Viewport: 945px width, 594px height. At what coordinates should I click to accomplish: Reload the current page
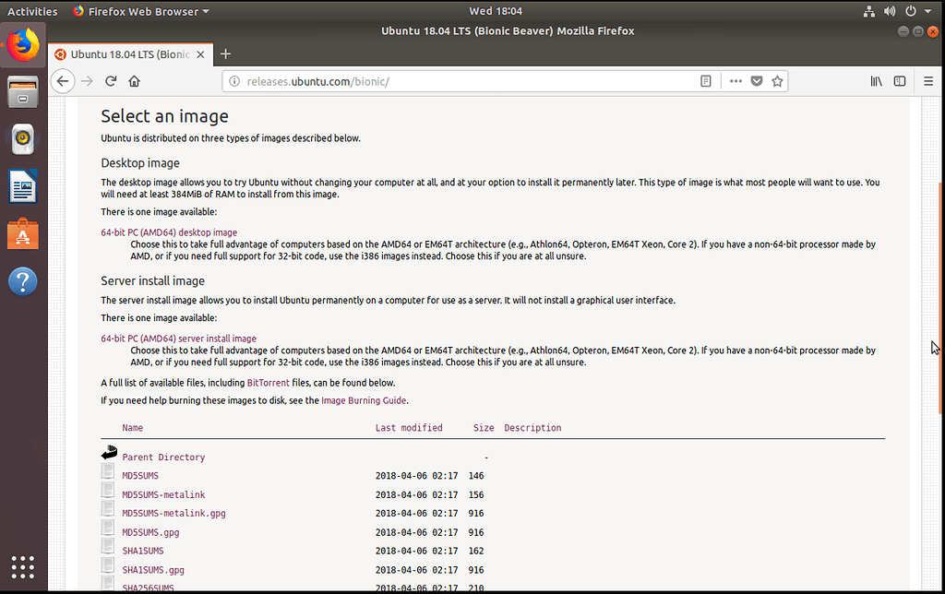click(x=111, y=81)
